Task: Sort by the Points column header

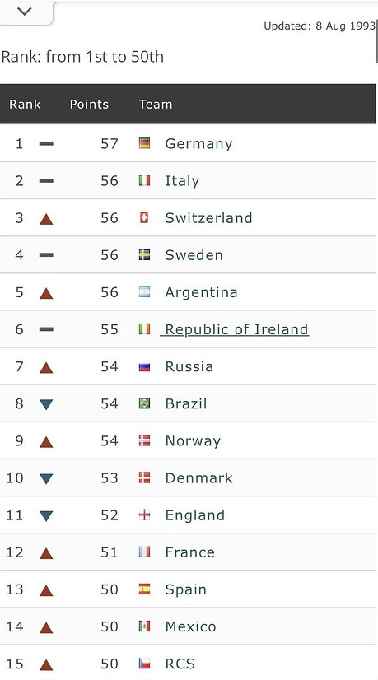Action: point(89,104)
